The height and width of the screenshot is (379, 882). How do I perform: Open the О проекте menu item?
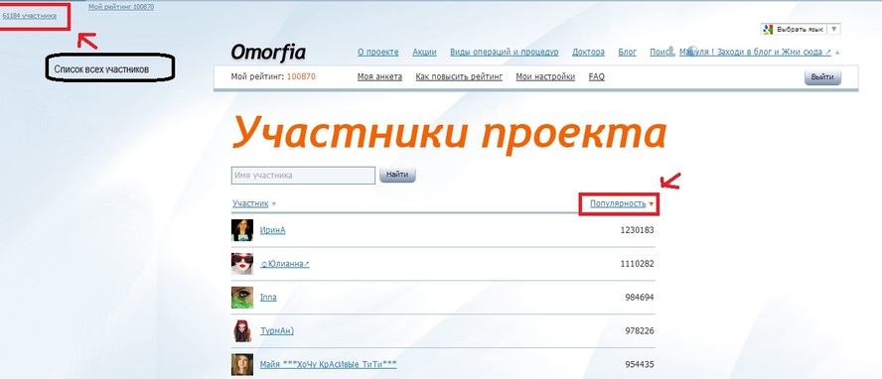378,53
